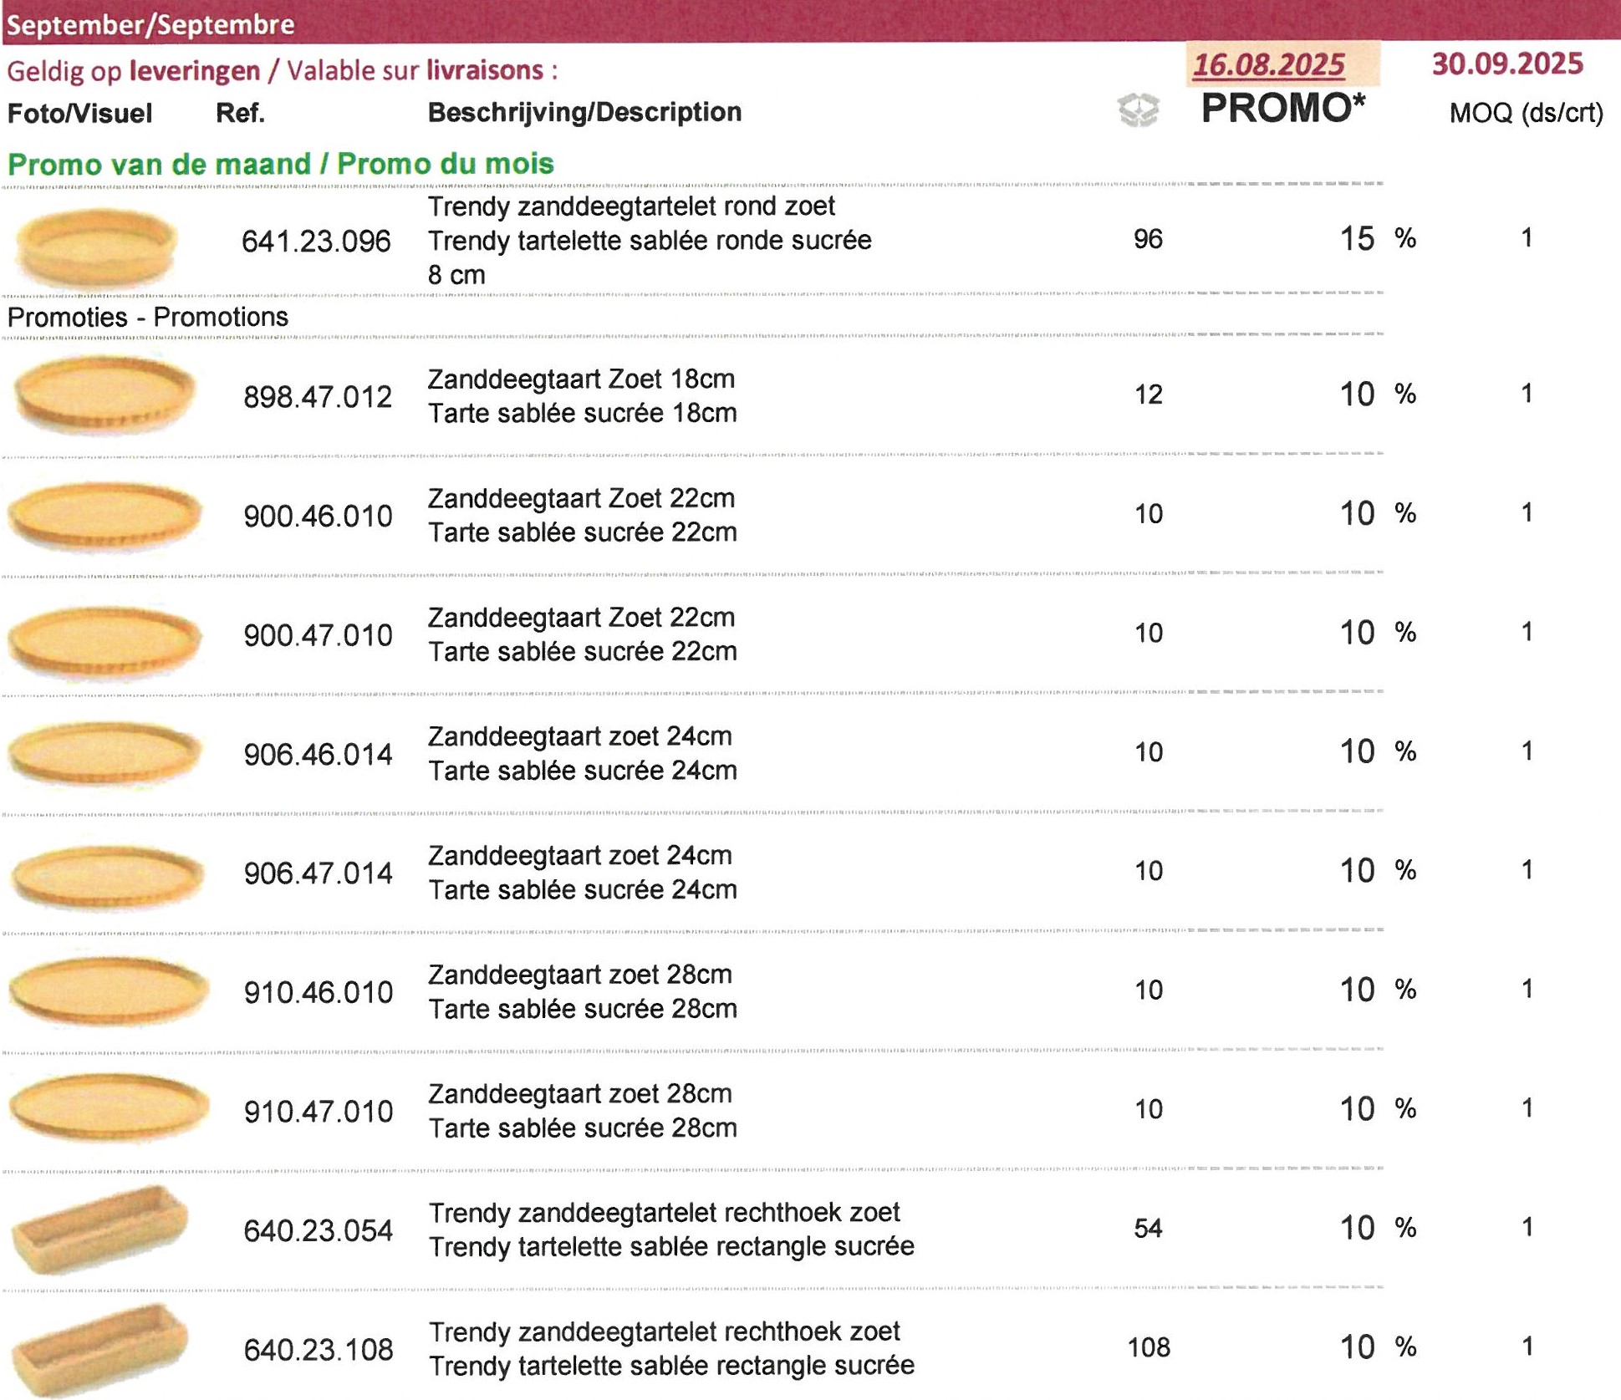Click the 906.46.014 tart 24cm image

[104, 752]
